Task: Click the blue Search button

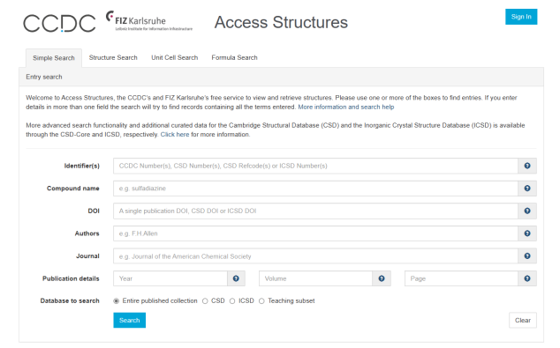Action: point(129,320)
